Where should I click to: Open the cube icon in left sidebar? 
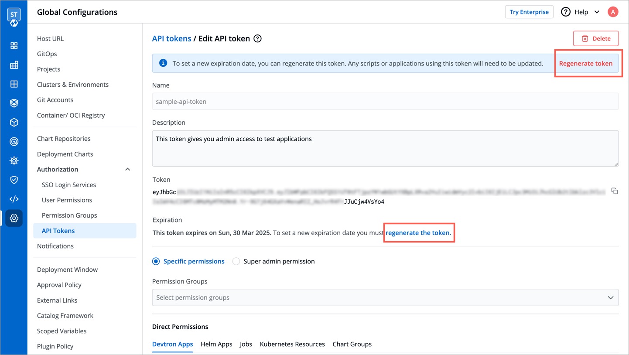point(14,123)
